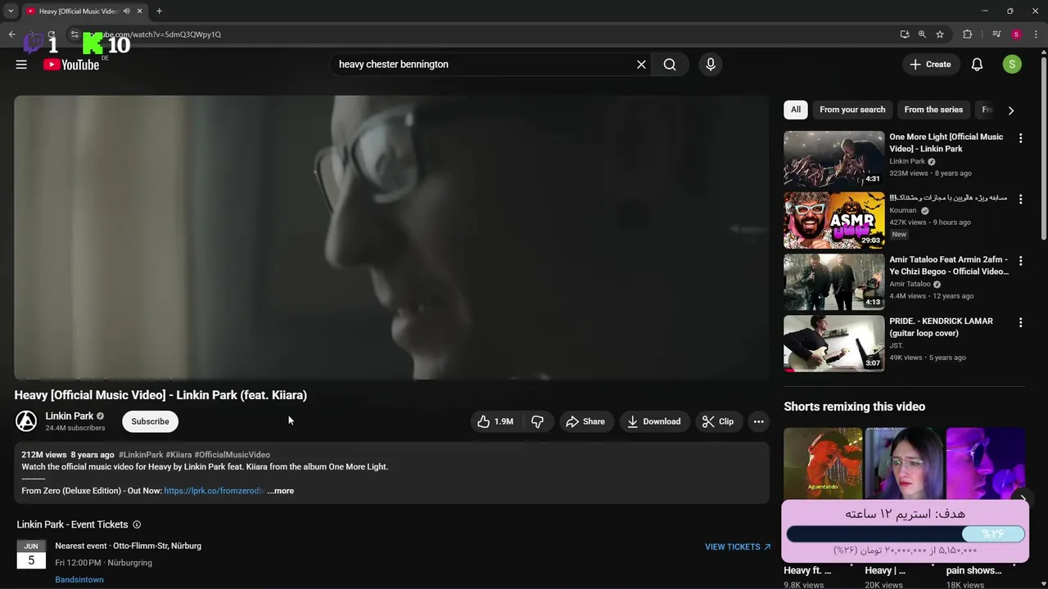Open the Bandsintown link
Screen dimensions: 1048x589
(79, 579)
